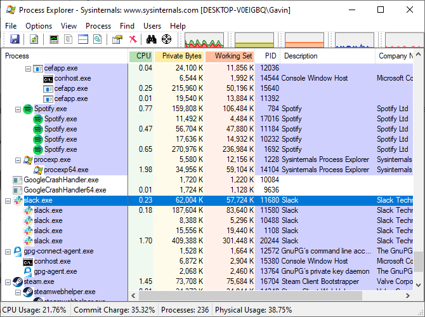The width and height of the screenshot is (425, 317).
Task: Click the cefapp.exe icon with PID 15640
Action: click(x=48, y=89)
